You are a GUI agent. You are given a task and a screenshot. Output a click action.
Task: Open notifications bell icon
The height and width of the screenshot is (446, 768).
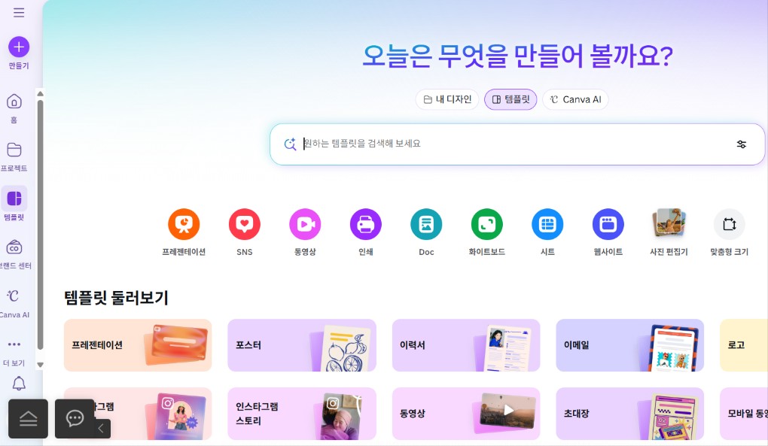19,384
